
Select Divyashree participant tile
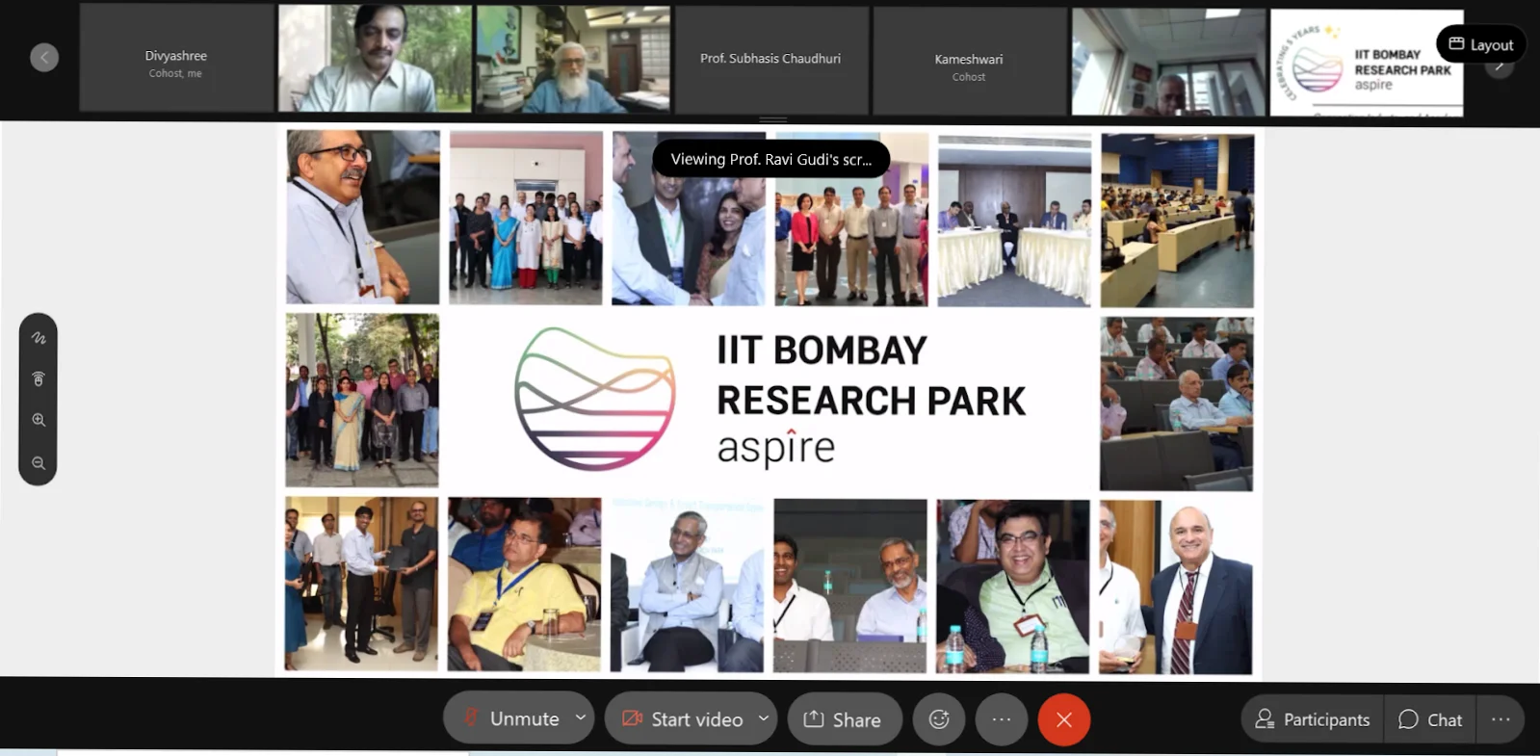point(176,59)
